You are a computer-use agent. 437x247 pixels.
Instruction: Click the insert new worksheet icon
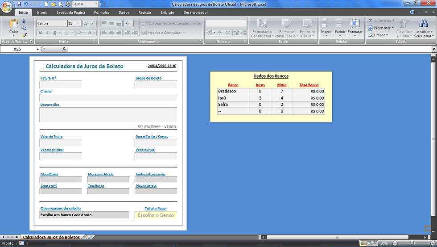tap(88, 237)
